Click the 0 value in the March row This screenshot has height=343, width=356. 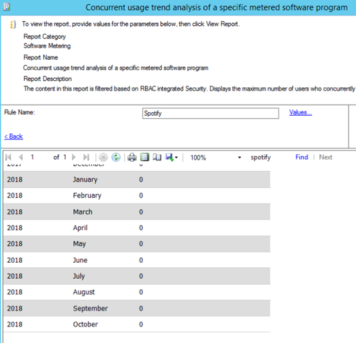[141, 212]
